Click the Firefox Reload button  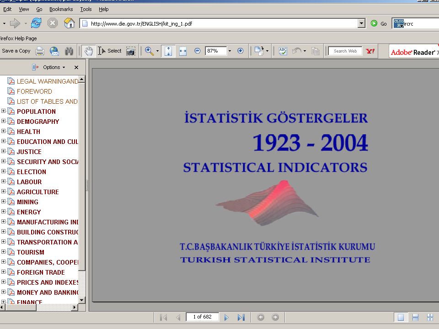tap(36, 23)
